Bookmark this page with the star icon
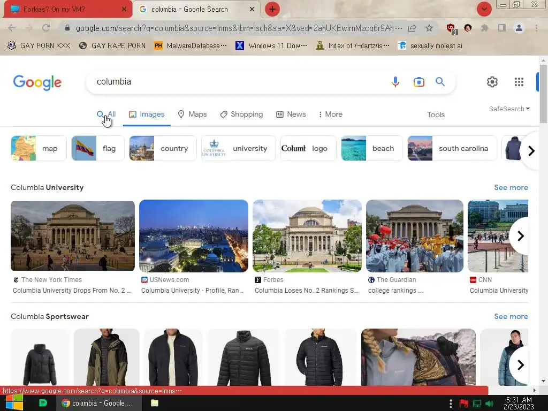The width and height of the screenshot is (548, 411). [x=429, y=28]
